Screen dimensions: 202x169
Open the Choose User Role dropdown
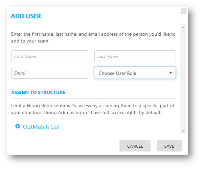pos(135,73)
